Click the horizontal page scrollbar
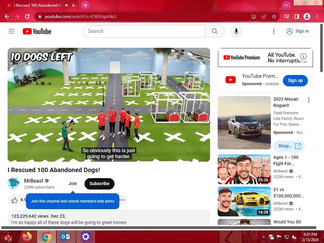 click(x=159, y=228)
